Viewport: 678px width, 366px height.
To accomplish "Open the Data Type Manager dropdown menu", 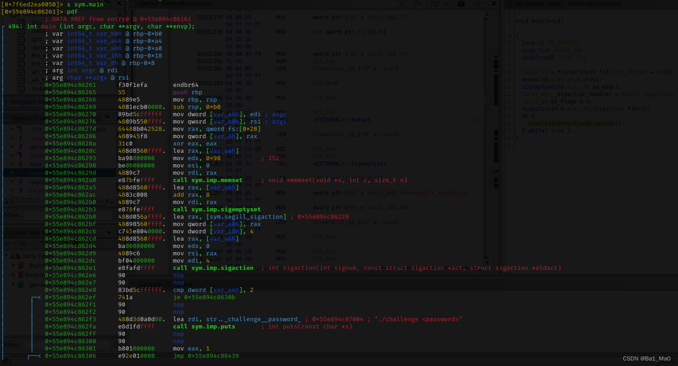I will [109, 232].
